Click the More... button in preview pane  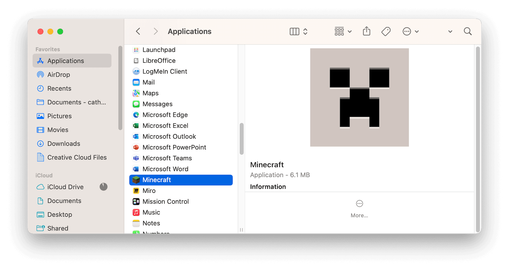click(x=359, y=209)
